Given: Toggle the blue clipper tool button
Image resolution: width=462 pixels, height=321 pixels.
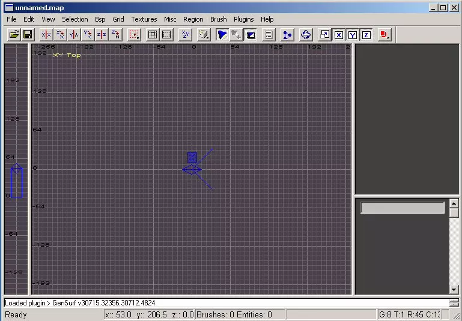Looking at the screenshot, I should (x=222, y=35).
